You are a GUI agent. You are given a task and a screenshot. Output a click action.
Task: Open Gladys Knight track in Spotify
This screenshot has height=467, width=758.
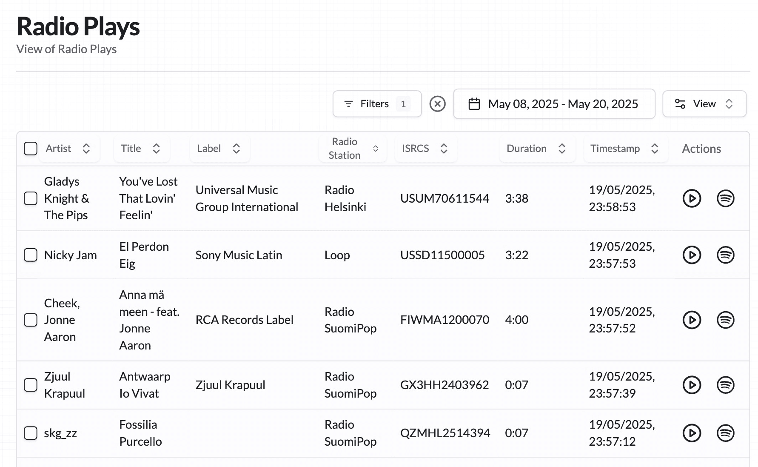click(725, 198)
